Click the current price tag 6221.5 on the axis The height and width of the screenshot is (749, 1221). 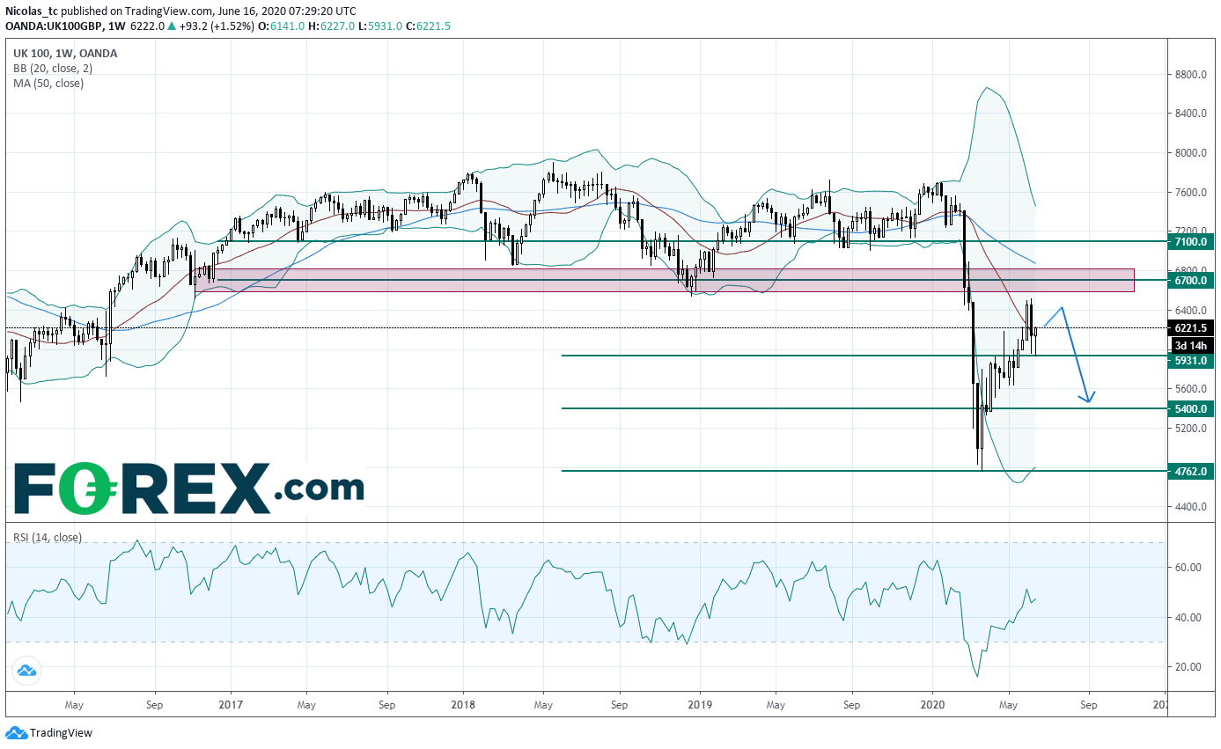1192,327
